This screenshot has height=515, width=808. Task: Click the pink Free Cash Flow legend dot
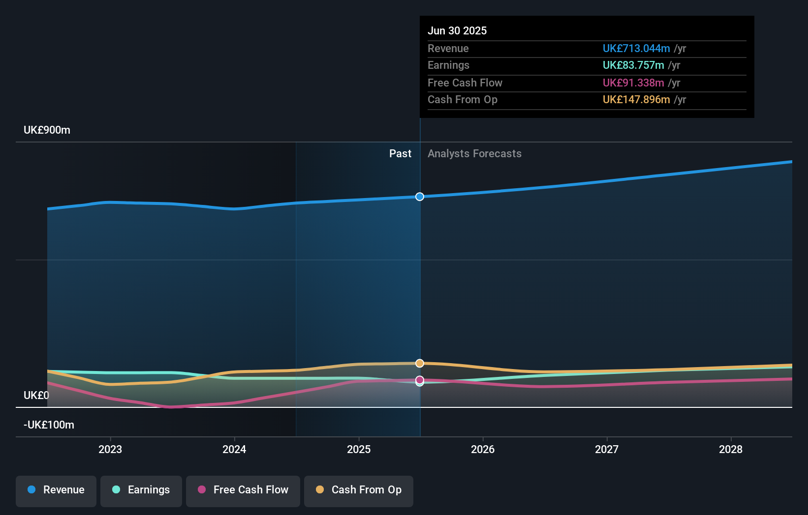(x=201, y=490)
